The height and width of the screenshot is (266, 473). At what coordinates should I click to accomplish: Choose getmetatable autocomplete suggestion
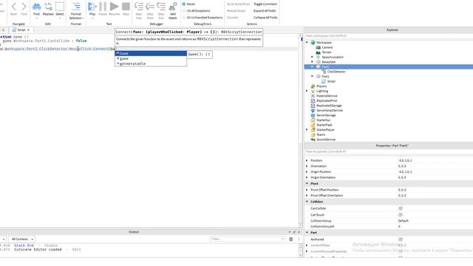(151, 64)
